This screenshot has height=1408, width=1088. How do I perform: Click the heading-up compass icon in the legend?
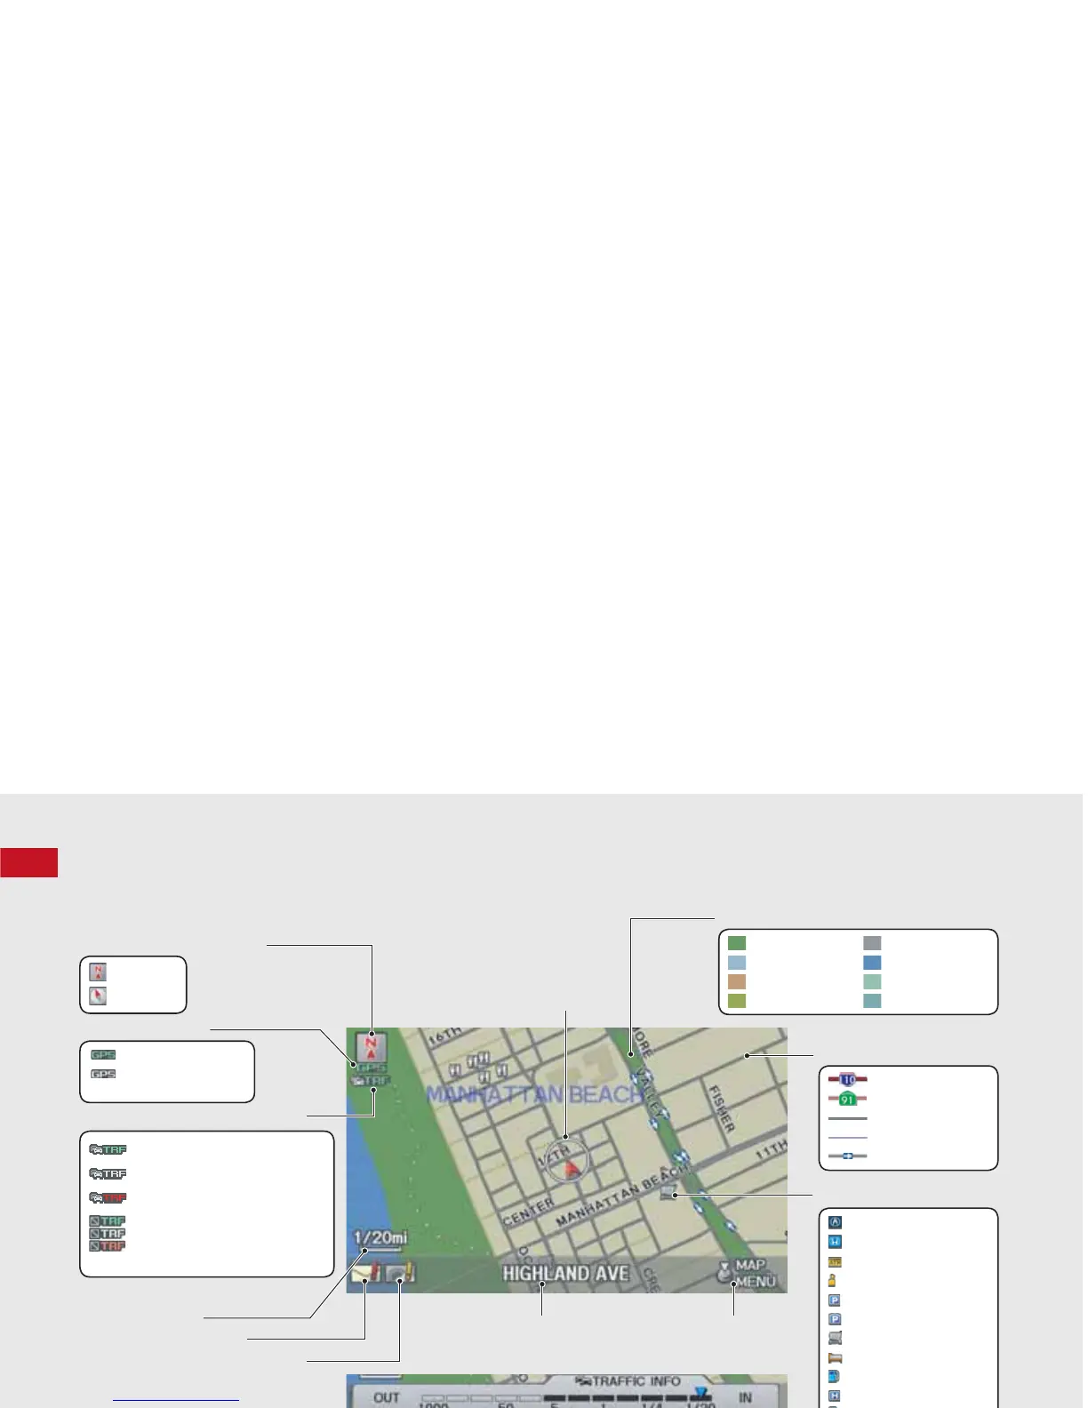click(98, 996)
